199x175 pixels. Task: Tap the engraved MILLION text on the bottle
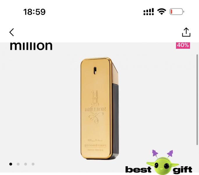[95, 109]
